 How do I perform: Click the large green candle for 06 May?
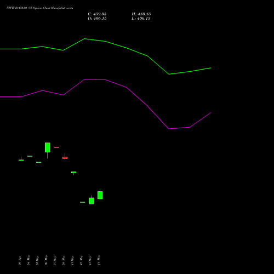pos(48,147)
